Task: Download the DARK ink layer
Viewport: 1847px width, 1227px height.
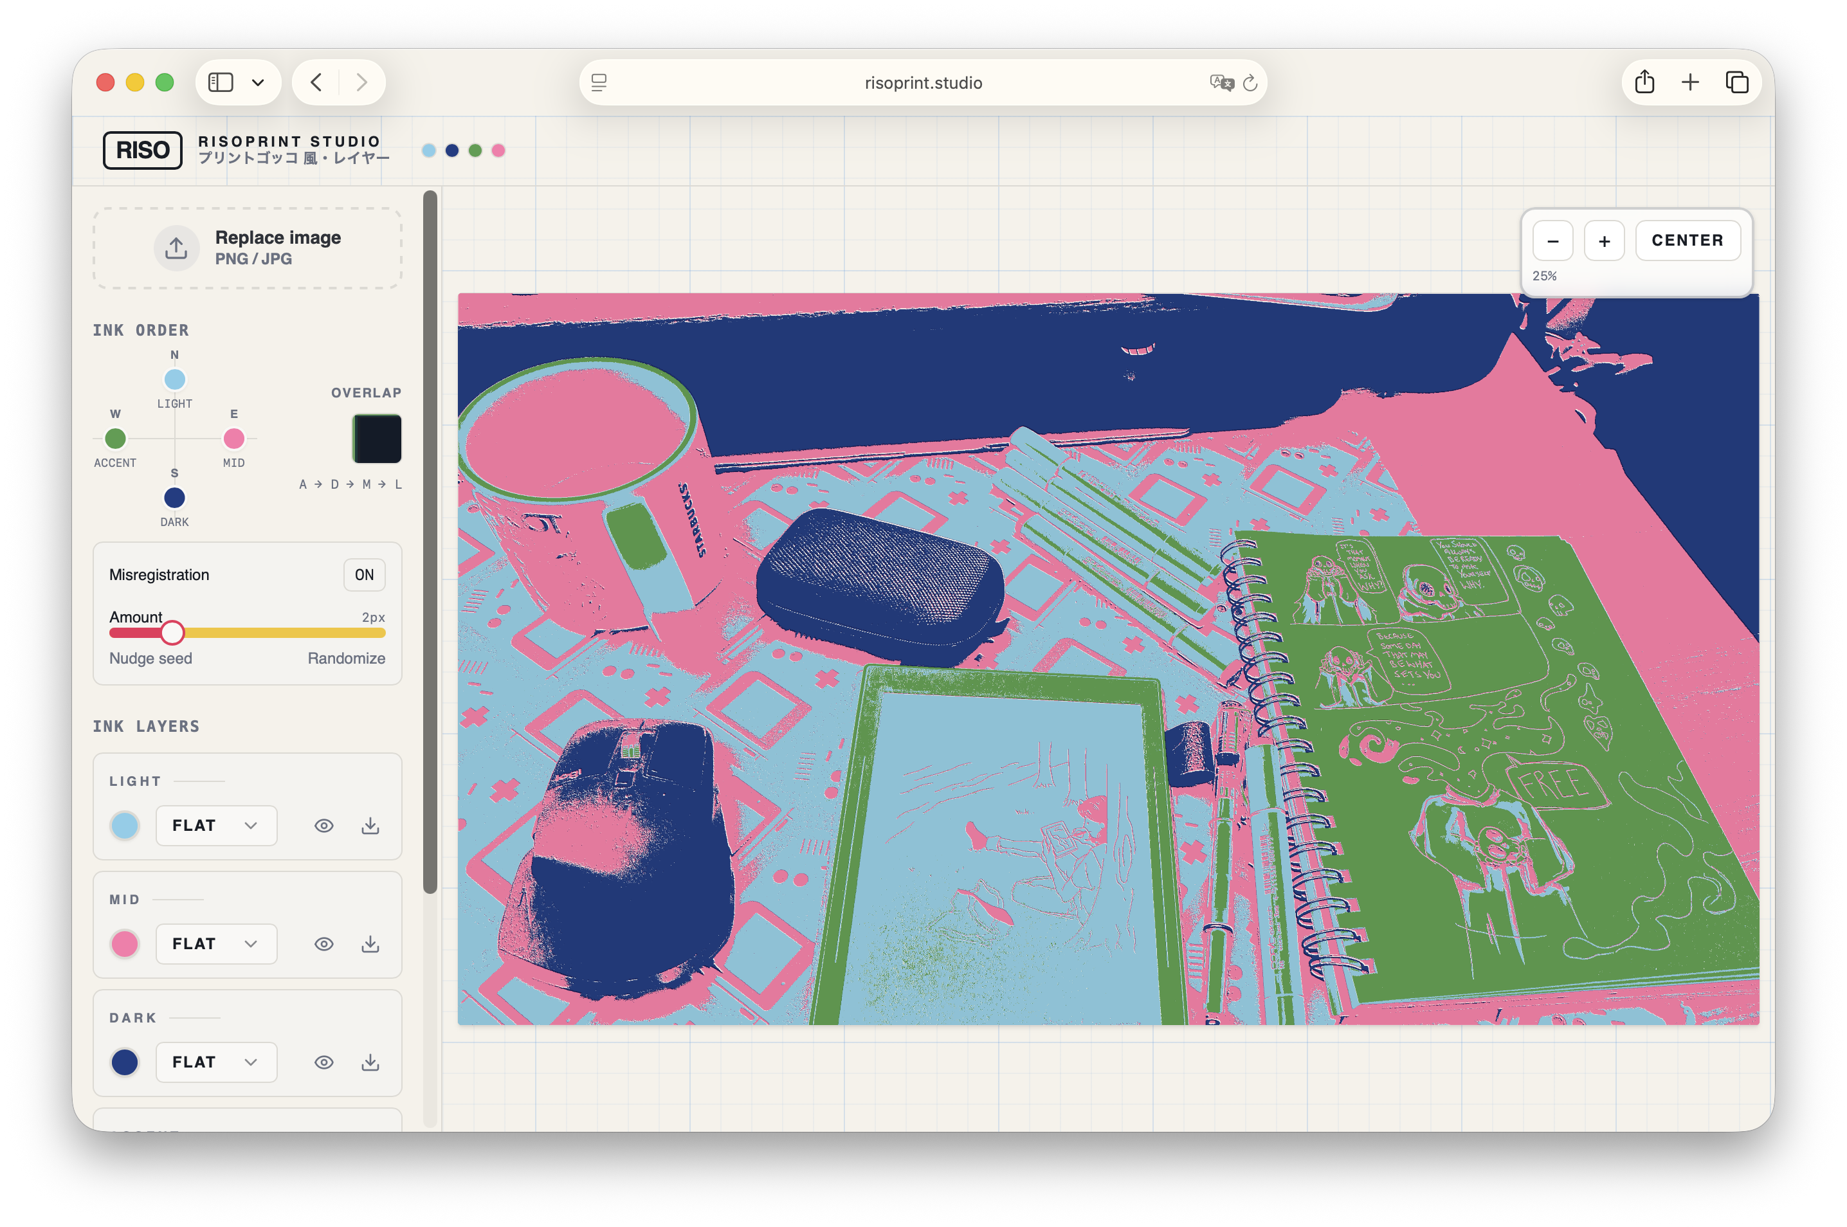Action: tap(370, 1062)
